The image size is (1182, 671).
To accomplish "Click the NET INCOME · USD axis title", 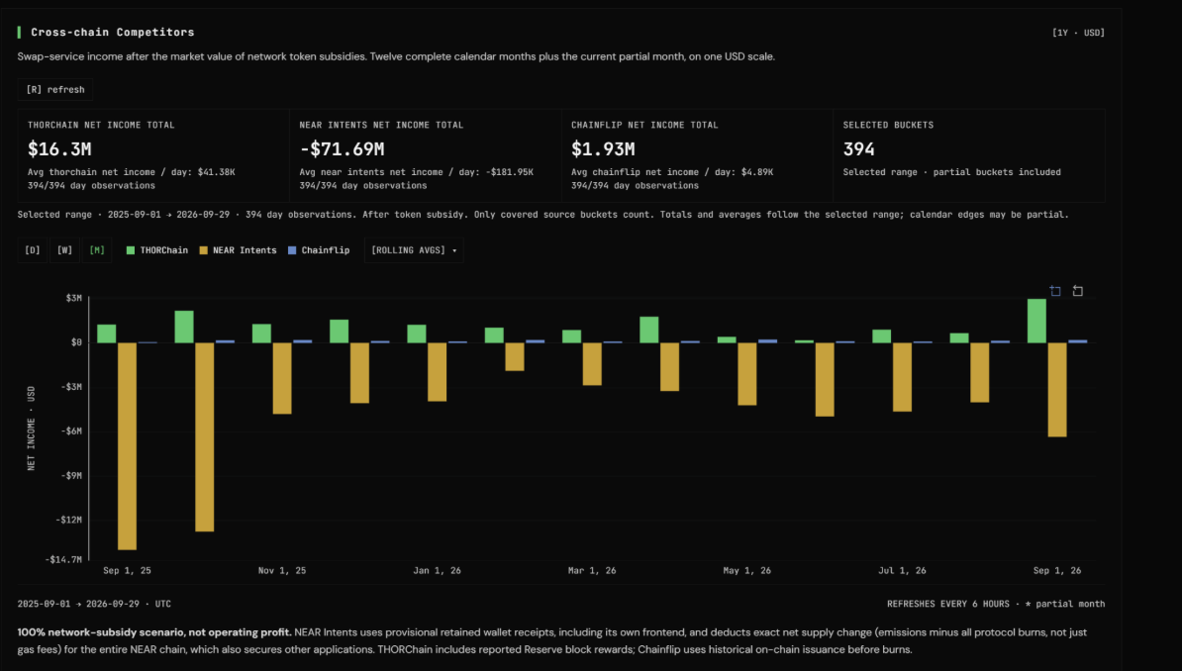I will pyautogui.click(x=31, y=429).
